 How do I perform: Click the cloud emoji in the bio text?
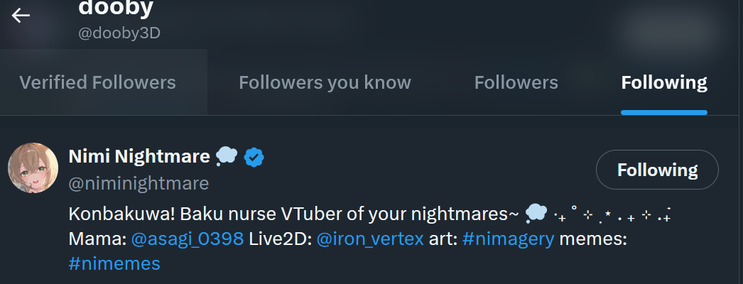pos(536,212)
